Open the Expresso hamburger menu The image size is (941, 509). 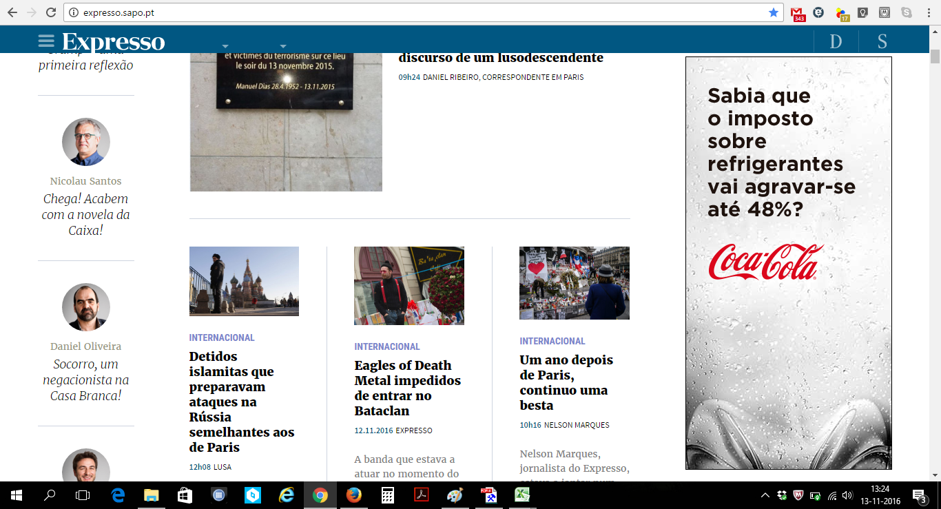coord(46,41)
